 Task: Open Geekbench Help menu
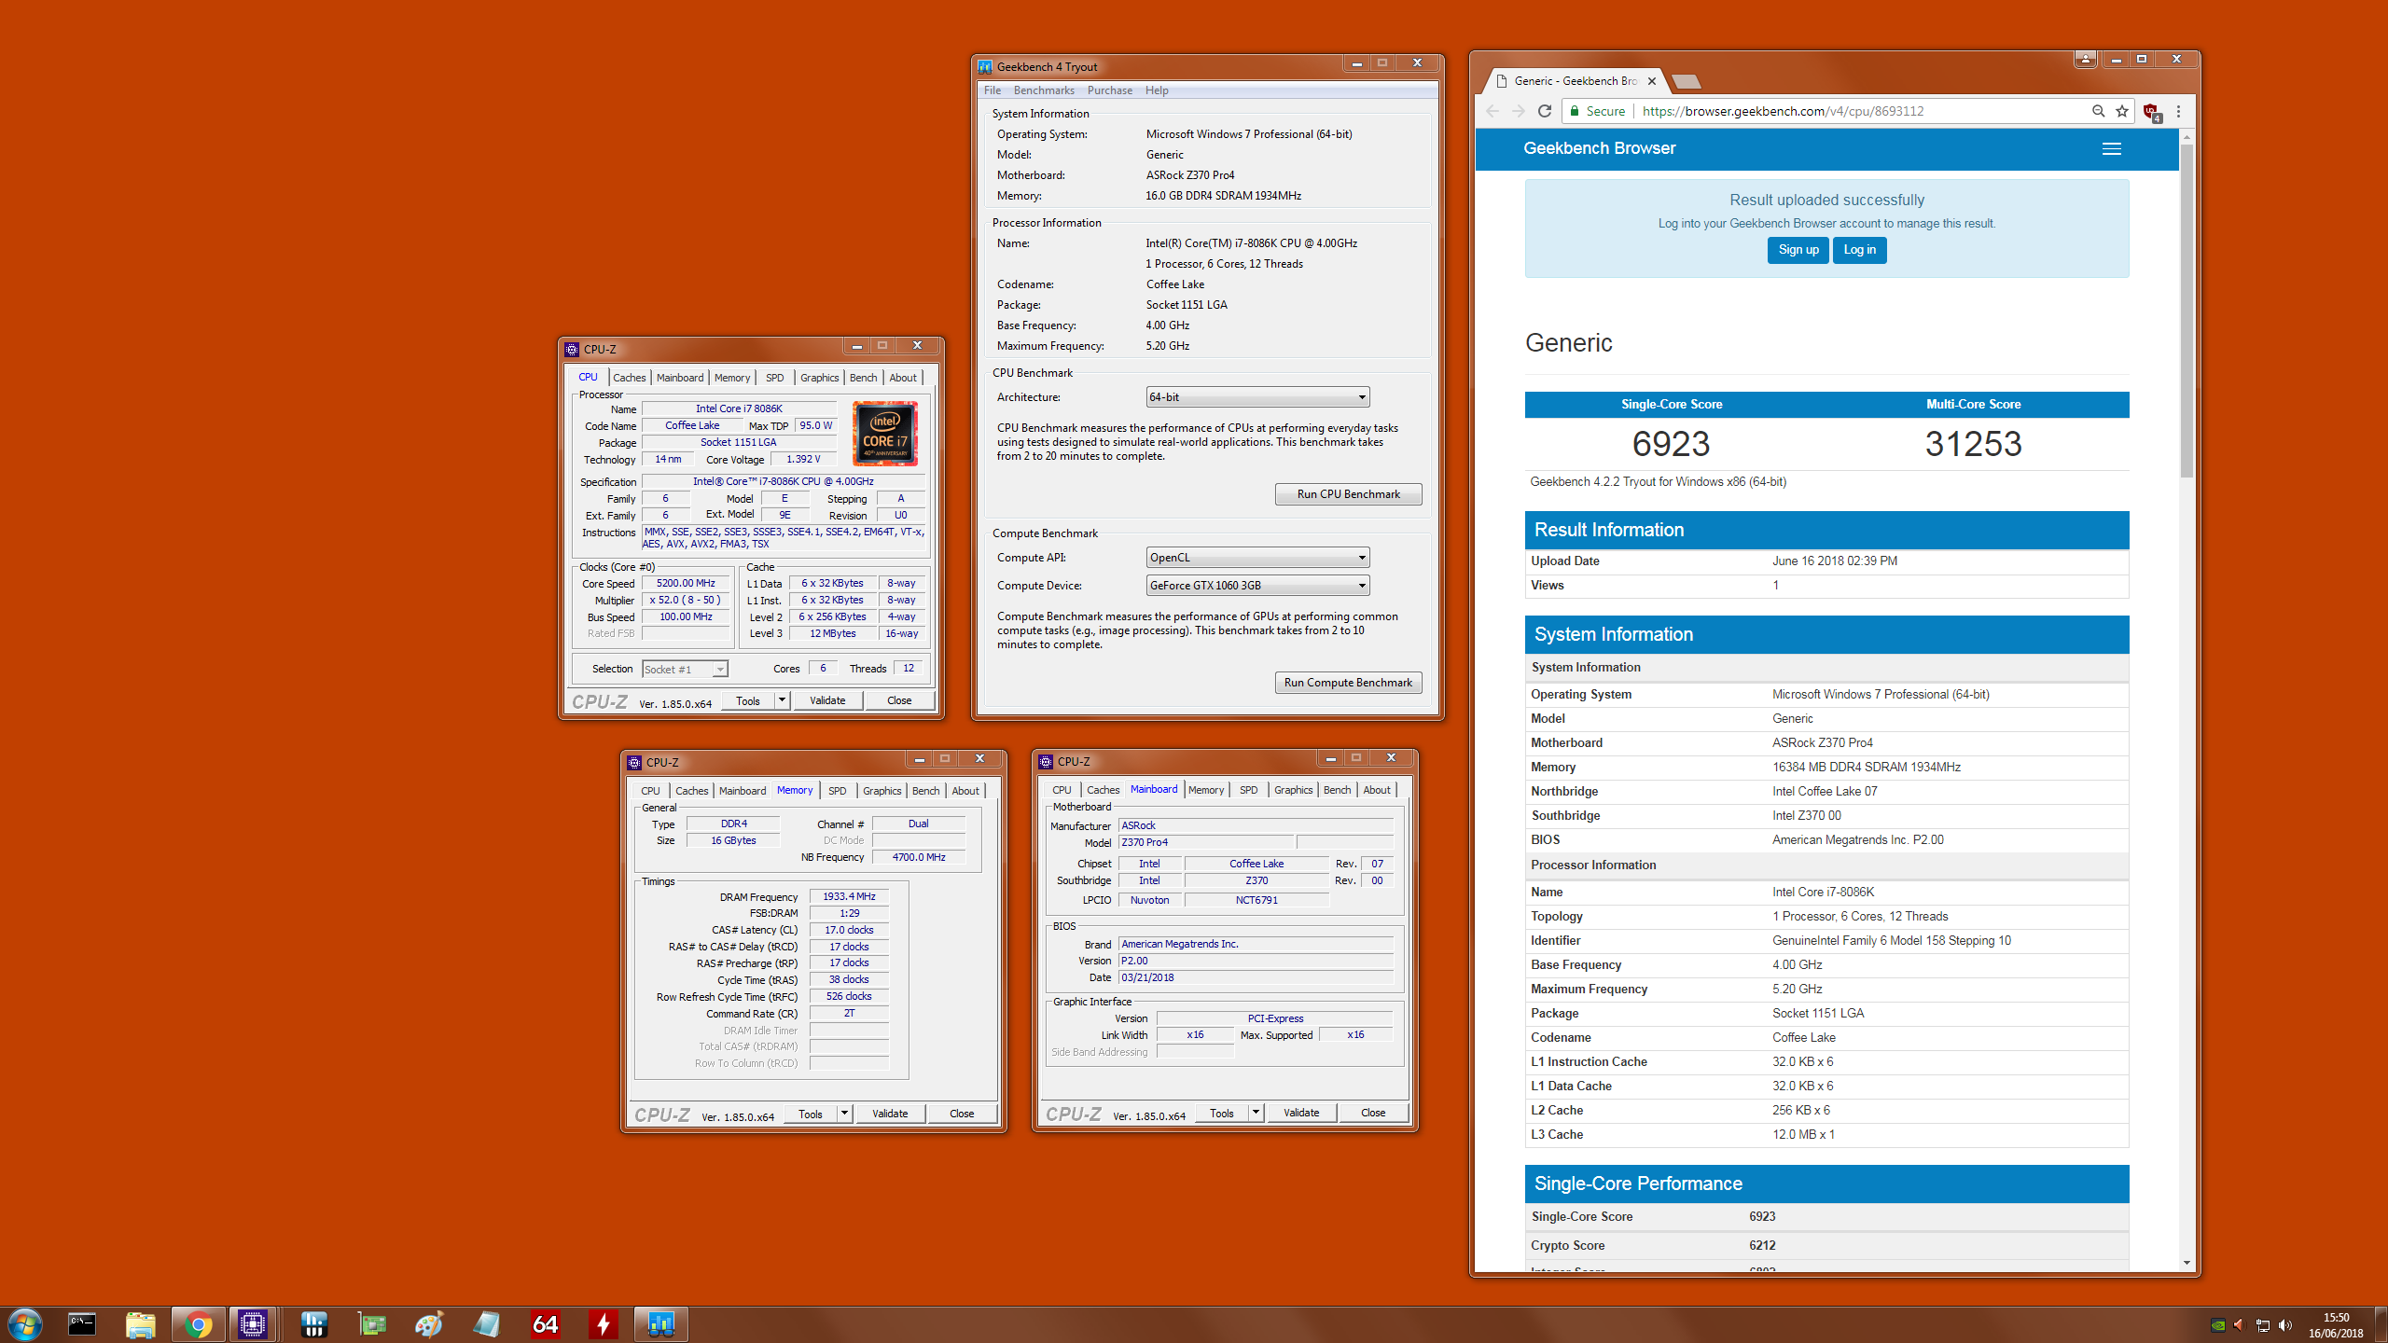(1157, 90)
